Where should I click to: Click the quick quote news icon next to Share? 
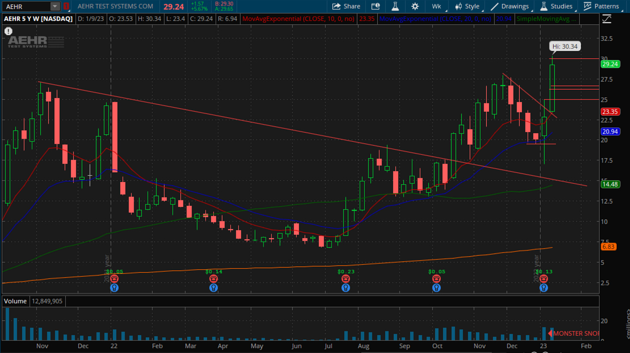tap(375, 6)
